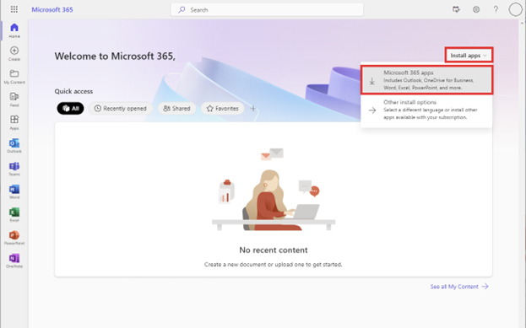Screen dimensions: 526x328
Task: Launch Outlook from the sidebar
Action: (x=14, y=145)
